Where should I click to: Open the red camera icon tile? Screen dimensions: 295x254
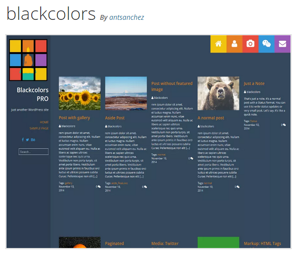(x=250, y=44)
